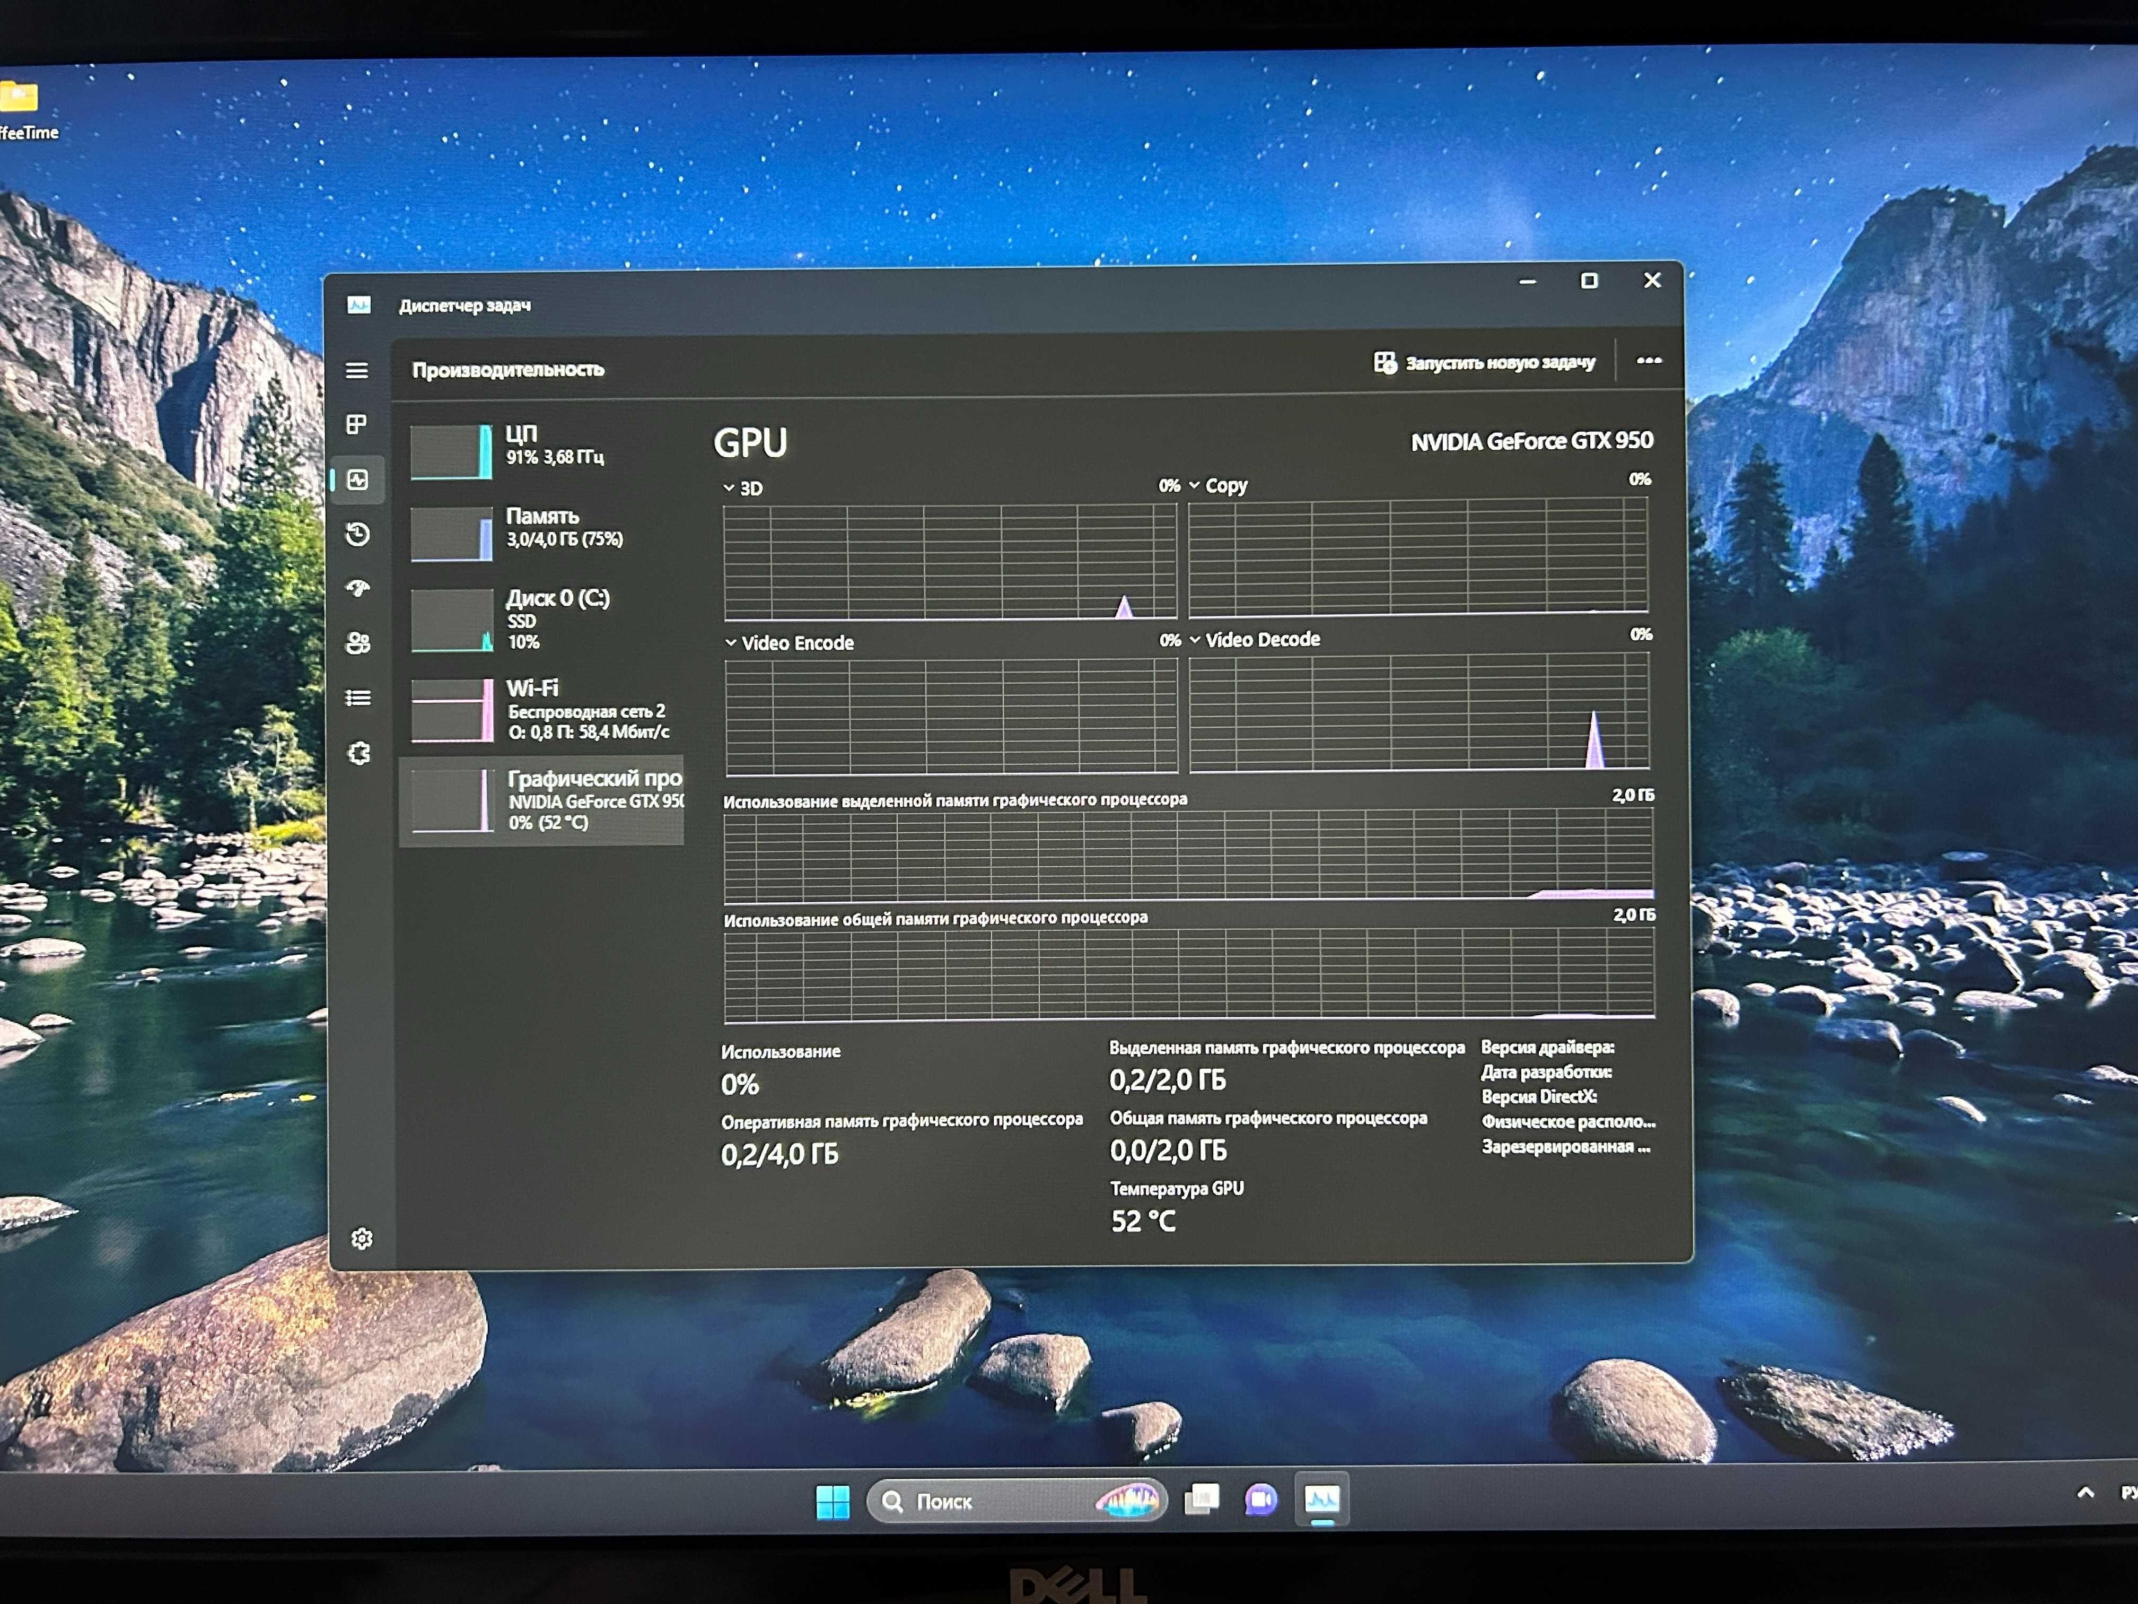Open the Windows Start menu
Viewport: 2138px width, 1604px height.
(832, 1502)
